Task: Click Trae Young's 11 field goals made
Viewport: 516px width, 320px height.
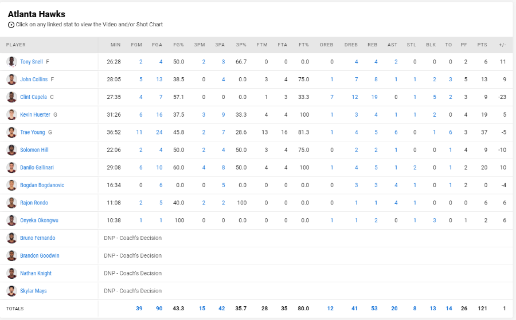Action: pos(139,132)
